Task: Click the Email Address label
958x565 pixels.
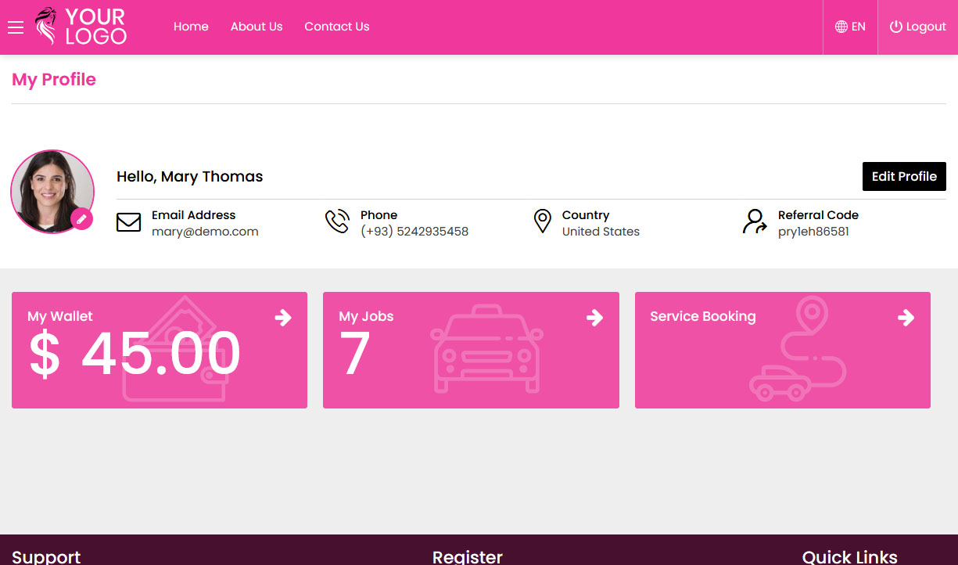Action: [x=193, y=215]
